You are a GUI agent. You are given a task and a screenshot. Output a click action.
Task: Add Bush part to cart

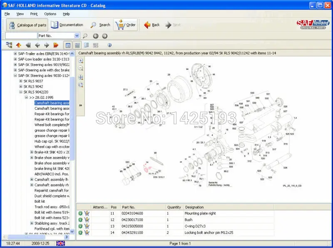(x=87, y=220)
